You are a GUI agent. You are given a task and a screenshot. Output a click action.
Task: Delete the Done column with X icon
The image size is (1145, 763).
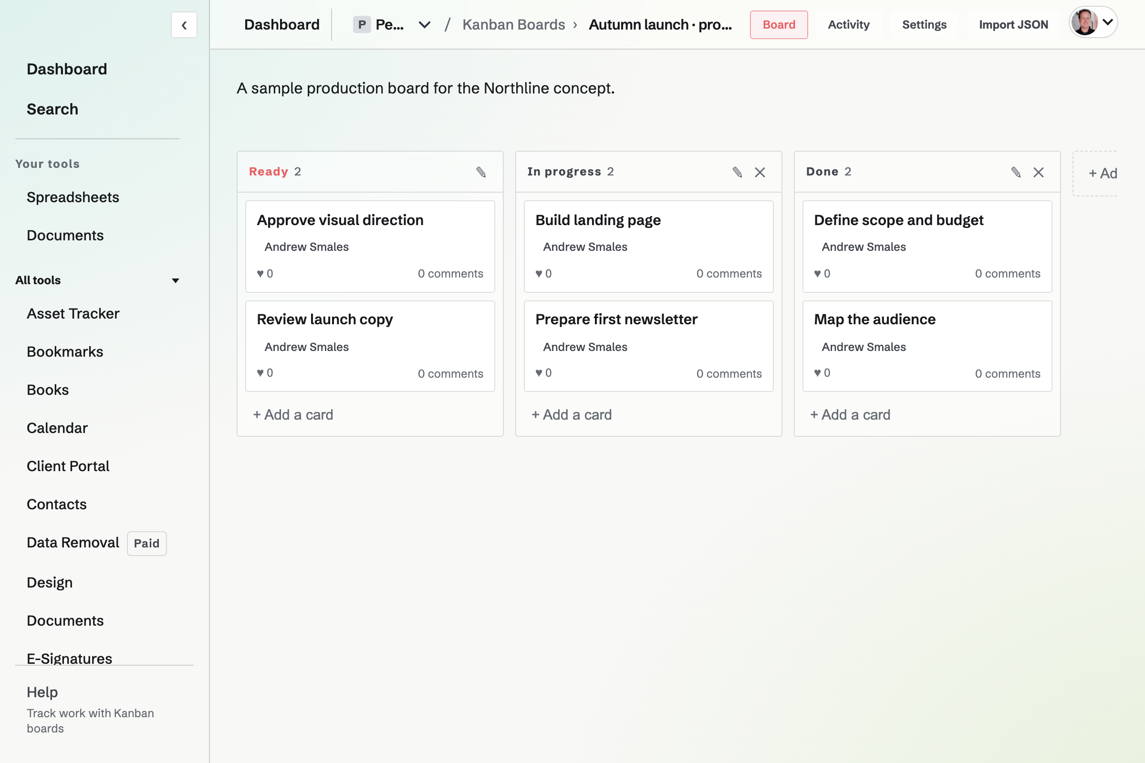[x=1039, y=172]
